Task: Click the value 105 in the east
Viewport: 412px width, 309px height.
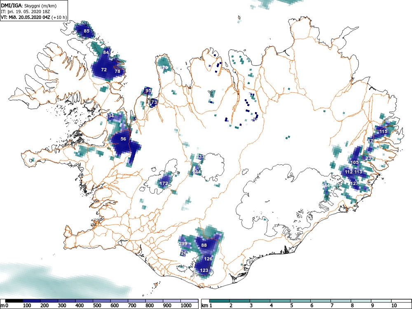Action: tap(354, 162)
